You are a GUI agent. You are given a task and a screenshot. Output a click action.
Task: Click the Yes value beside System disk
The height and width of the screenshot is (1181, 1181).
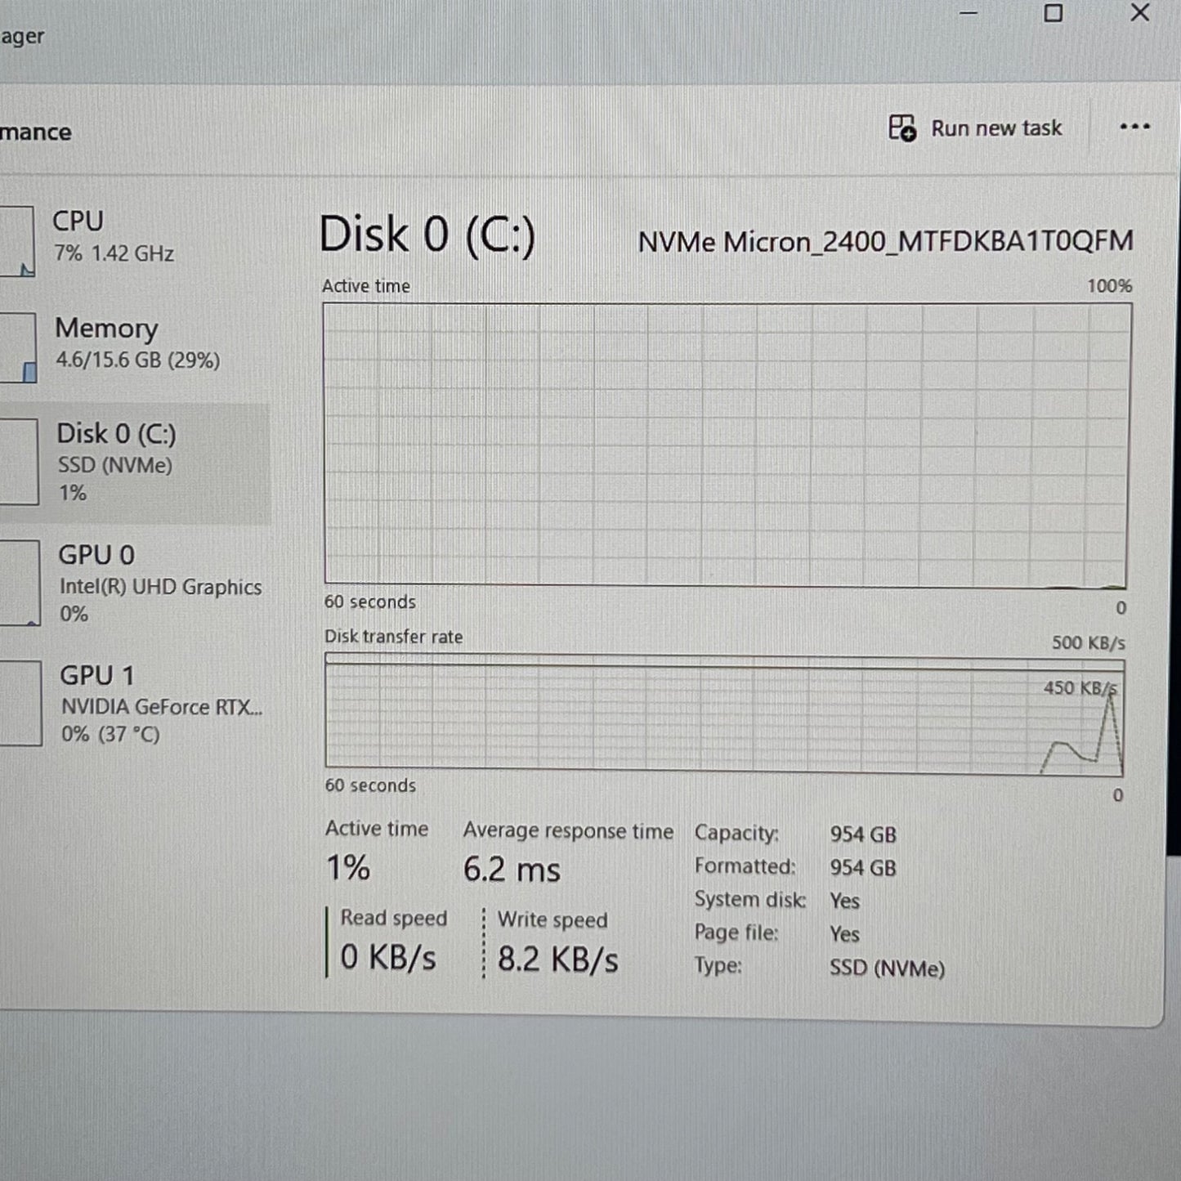click(844, 901)
